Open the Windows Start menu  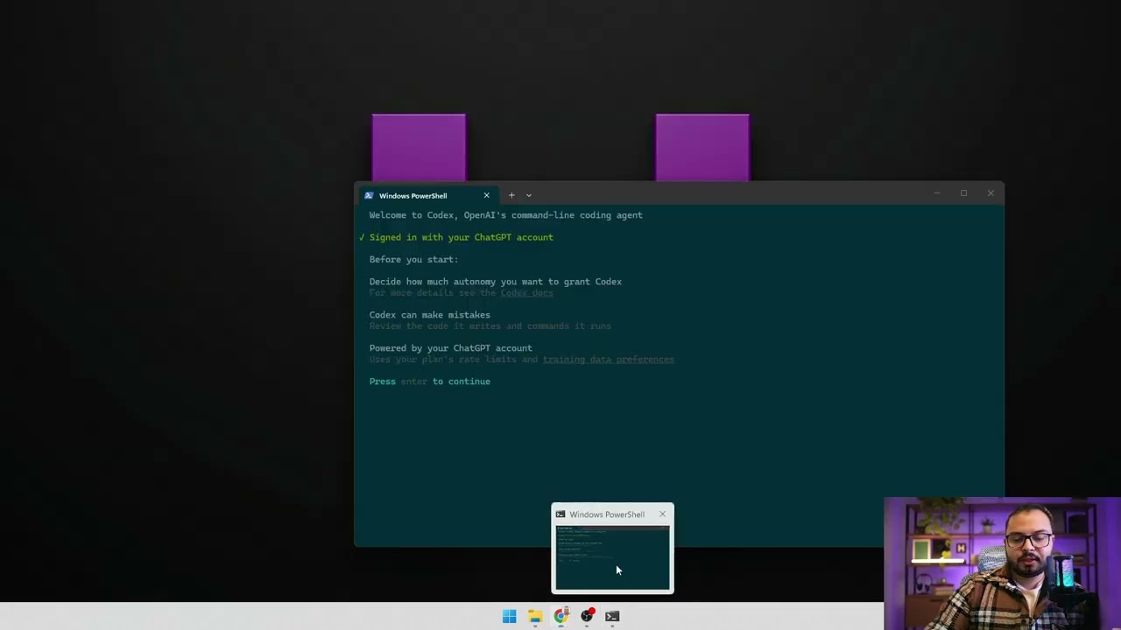[x=509, y=616]
